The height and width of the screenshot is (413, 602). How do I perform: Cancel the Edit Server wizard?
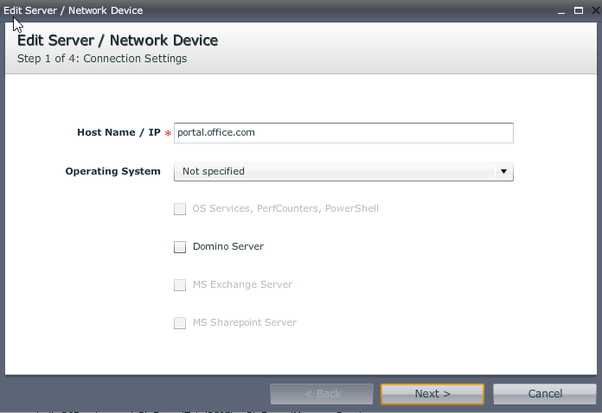pyautogui.click(x=545, y=394)
